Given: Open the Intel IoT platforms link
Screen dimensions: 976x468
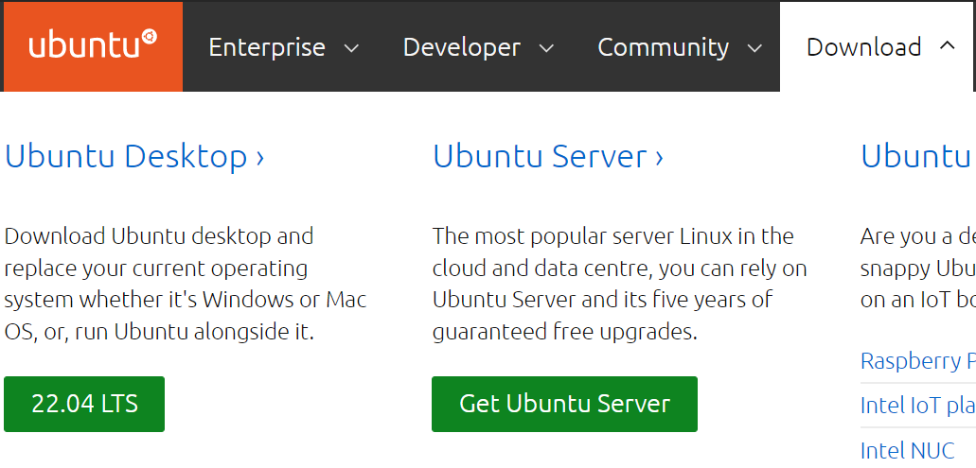Looking at the screenshot, I should click(918, 406).
